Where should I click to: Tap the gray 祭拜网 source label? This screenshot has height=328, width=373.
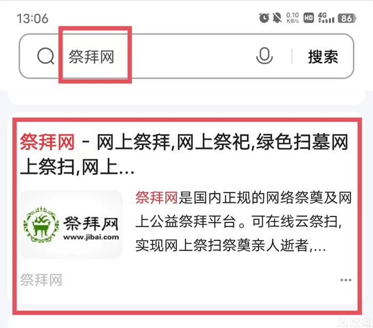click(x=41, y=280)
